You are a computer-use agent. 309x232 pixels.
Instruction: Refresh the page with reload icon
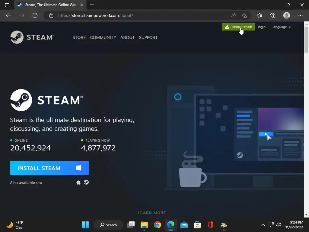tap(35, 15)
